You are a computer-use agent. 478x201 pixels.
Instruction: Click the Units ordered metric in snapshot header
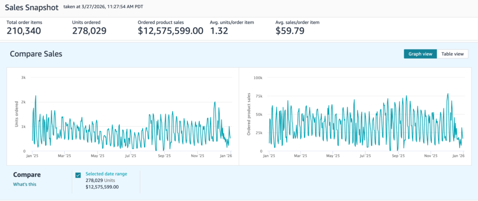point(89,31)
